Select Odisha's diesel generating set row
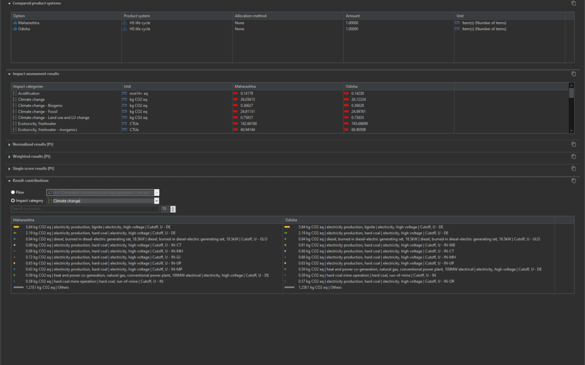This screenshot has width=585, height=365. (x=419, y=239)
